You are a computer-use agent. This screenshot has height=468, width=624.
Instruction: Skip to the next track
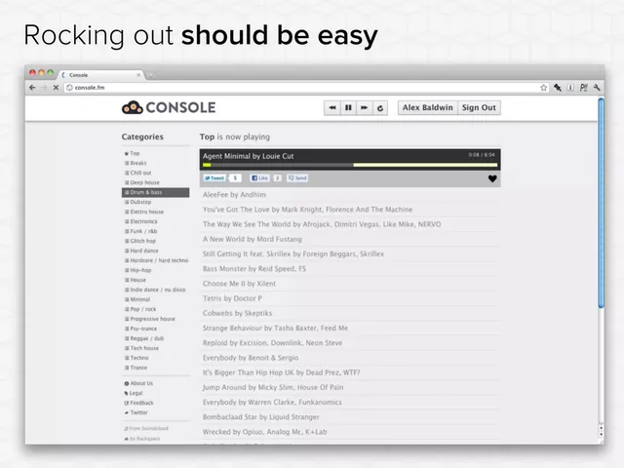tap(364, 108)
